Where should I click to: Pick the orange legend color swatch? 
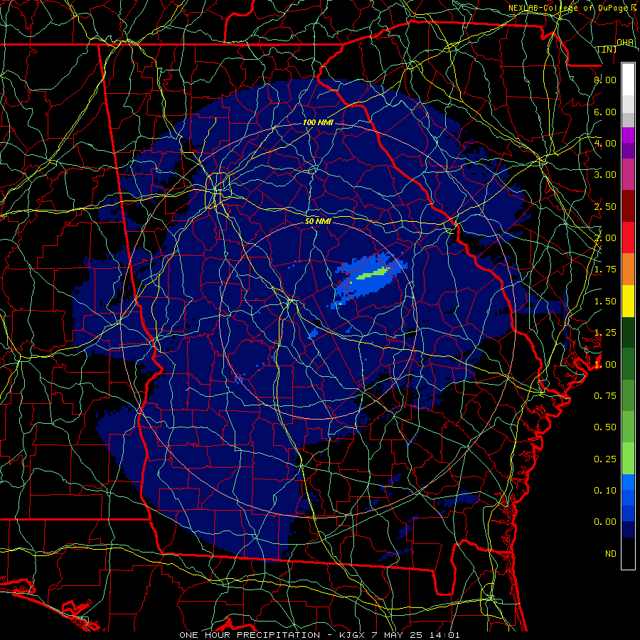(628, 270)
